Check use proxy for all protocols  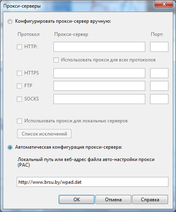click(56, 60)
